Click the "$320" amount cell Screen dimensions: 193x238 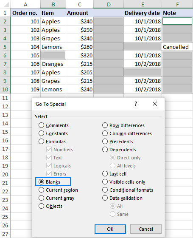pyautogui.click(x=80, y=55)
